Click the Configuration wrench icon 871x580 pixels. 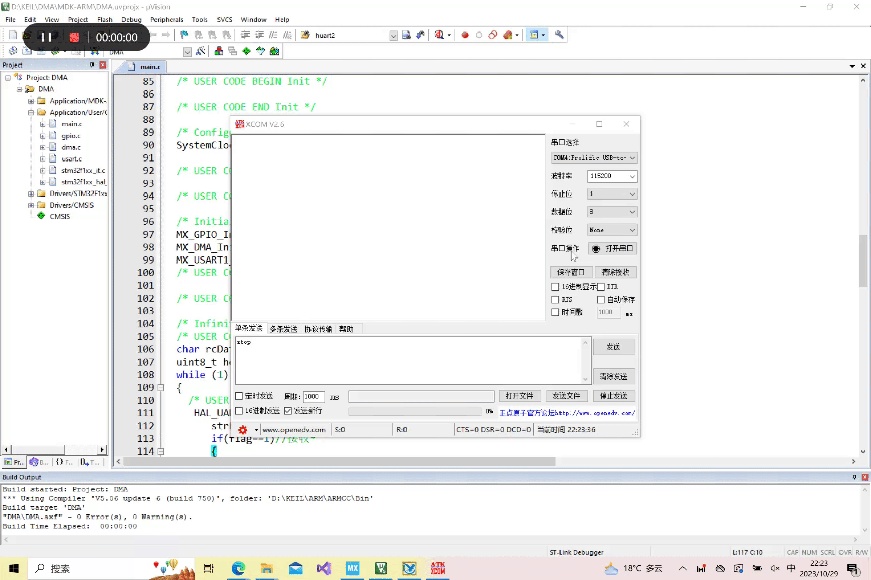point(559,35)
